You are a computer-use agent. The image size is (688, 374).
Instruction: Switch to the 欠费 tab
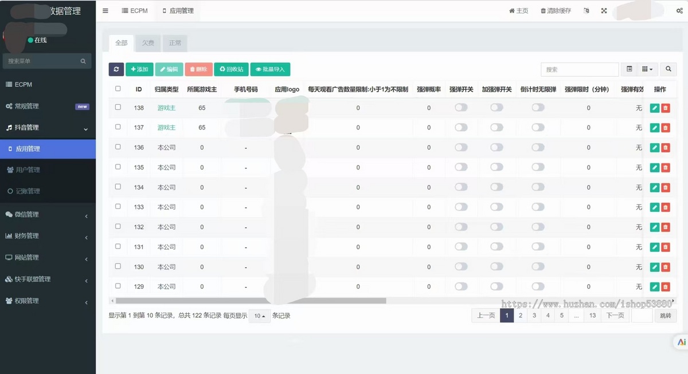[x=148, y=42]
